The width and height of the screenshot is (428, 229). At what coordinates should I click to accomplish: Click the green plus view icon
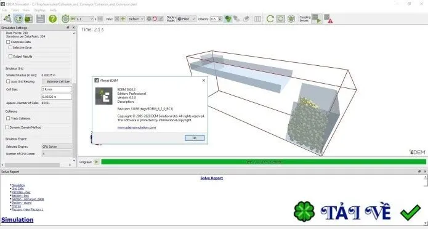(123, 19)
